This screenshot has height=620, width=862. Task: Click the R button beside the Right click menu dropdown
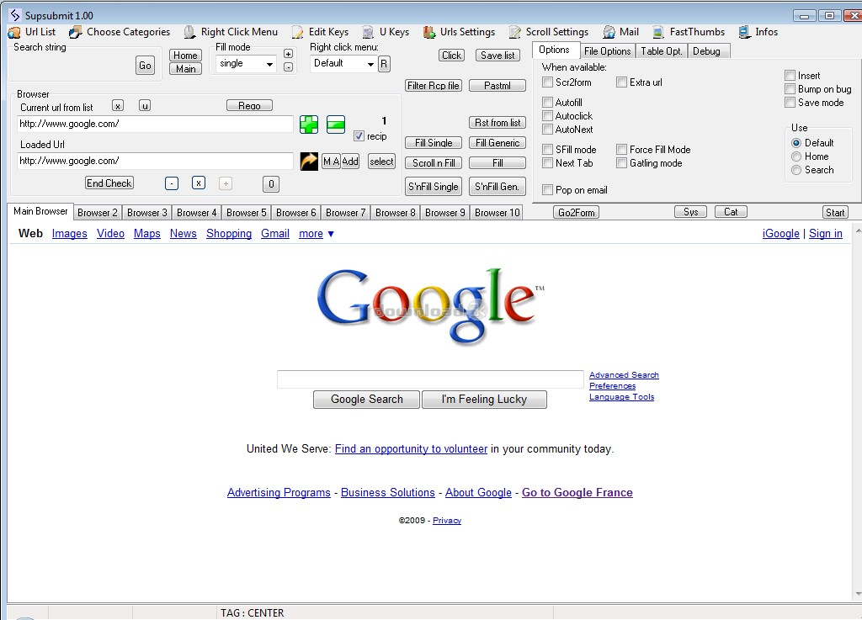tap(384, 64)
